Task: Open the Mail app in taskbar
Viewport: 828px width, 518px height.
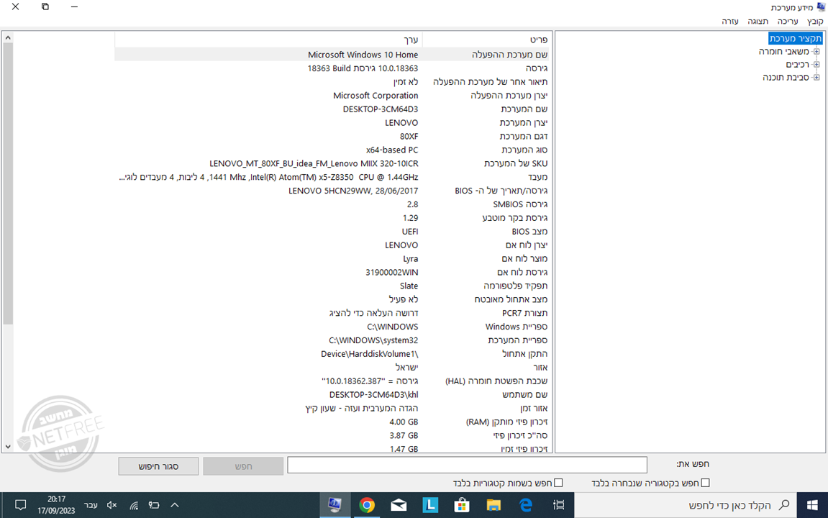Action: 399,505
